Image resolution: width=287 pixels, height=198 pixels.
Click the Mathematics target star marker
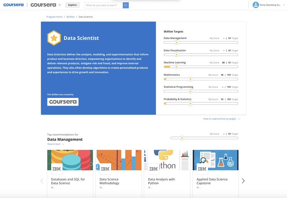pyautogui.click(x=191, y=79)
